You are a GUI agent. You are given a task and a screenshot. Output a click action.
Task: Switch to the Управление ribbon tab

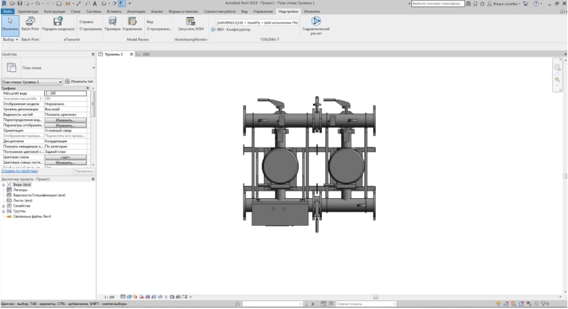263,12
